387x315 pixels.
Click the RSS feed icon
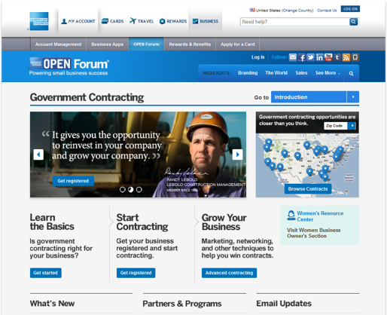[346, 57]
